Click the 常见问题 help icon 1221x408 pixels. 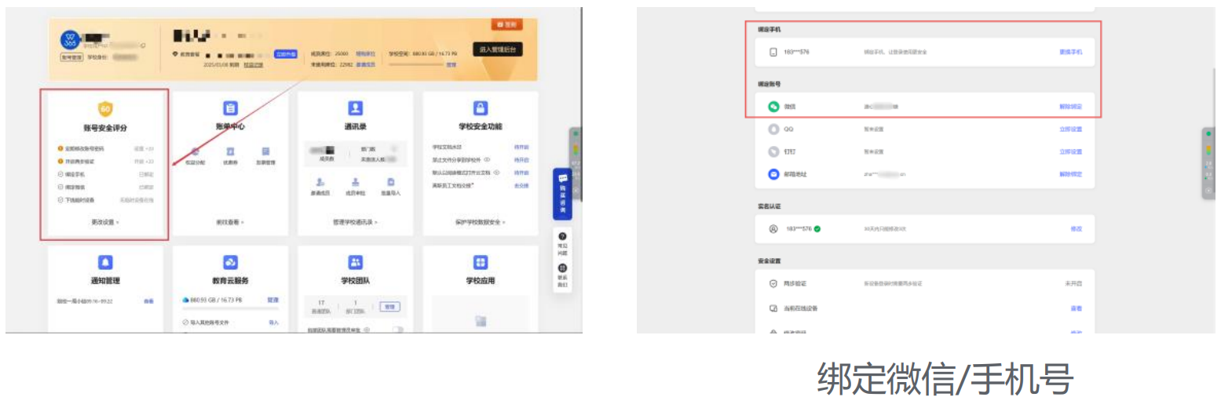pos(562,236)
